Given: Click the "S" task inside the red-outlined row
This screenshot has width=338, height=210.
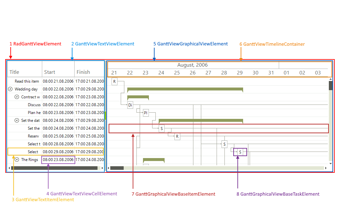Looking at the screenshot, I should click(x=162, y=128).
